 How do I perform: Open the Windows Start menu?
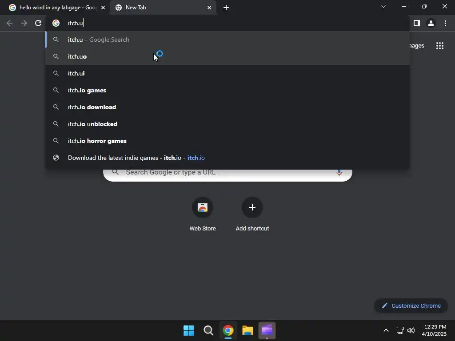coord(188,330)
